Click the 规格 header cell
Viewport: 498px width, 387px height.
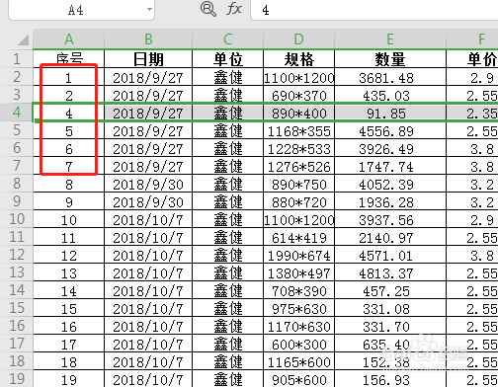point(298,59)
